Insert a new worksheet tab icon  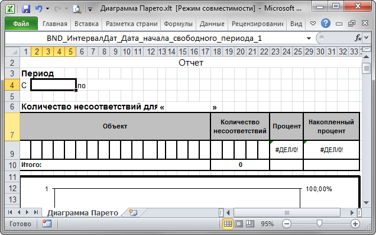click(133, 212)
